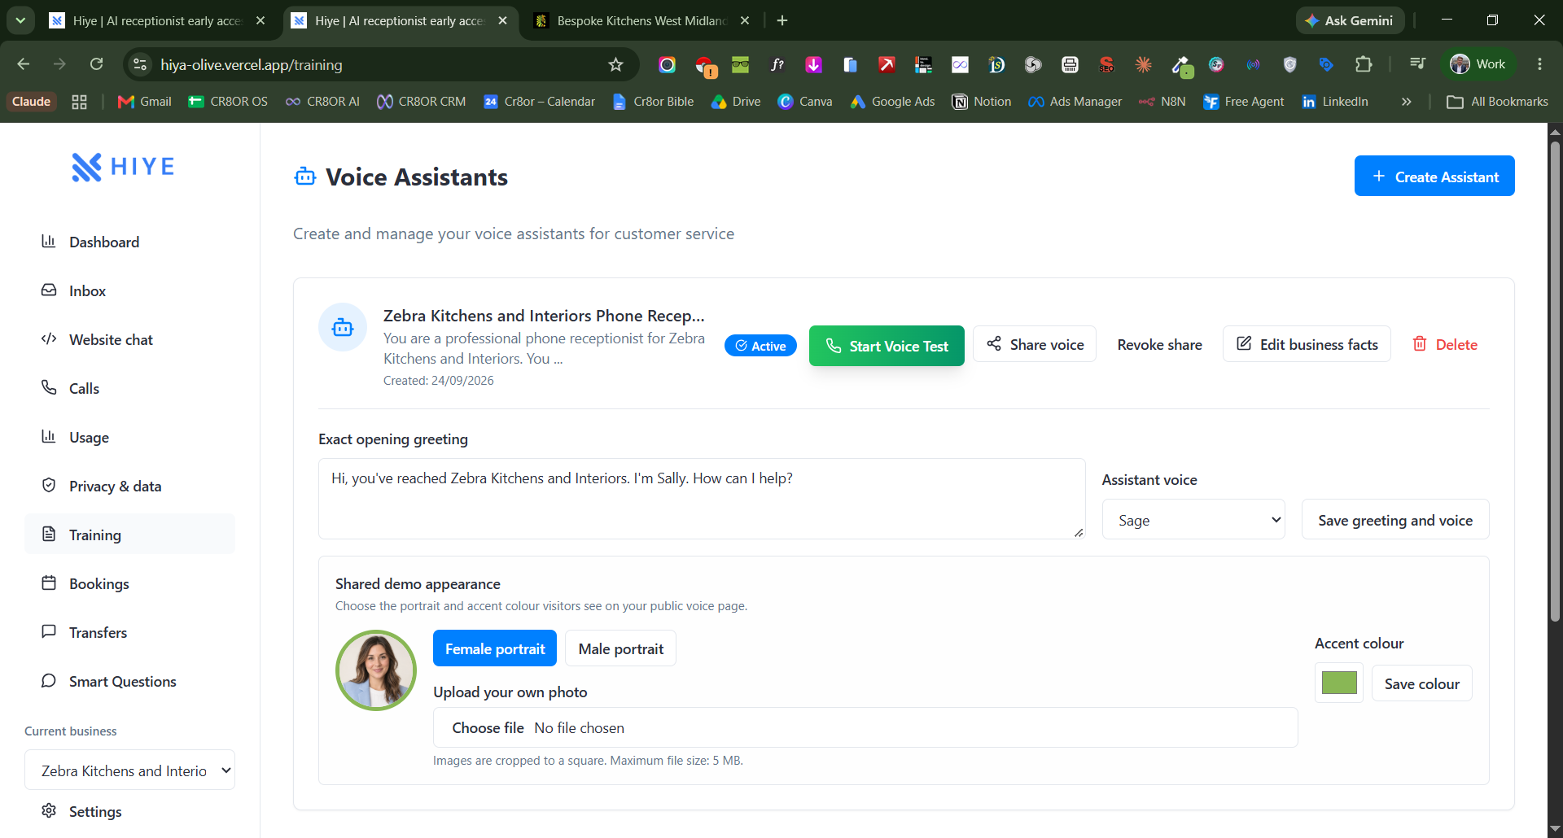Select Female portrait option

click(495, 648)
